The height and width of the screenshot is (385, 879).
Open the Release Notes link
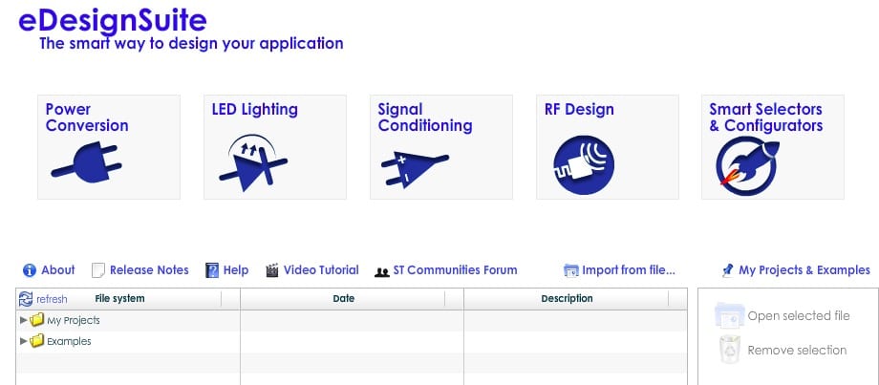coord(148,270)
